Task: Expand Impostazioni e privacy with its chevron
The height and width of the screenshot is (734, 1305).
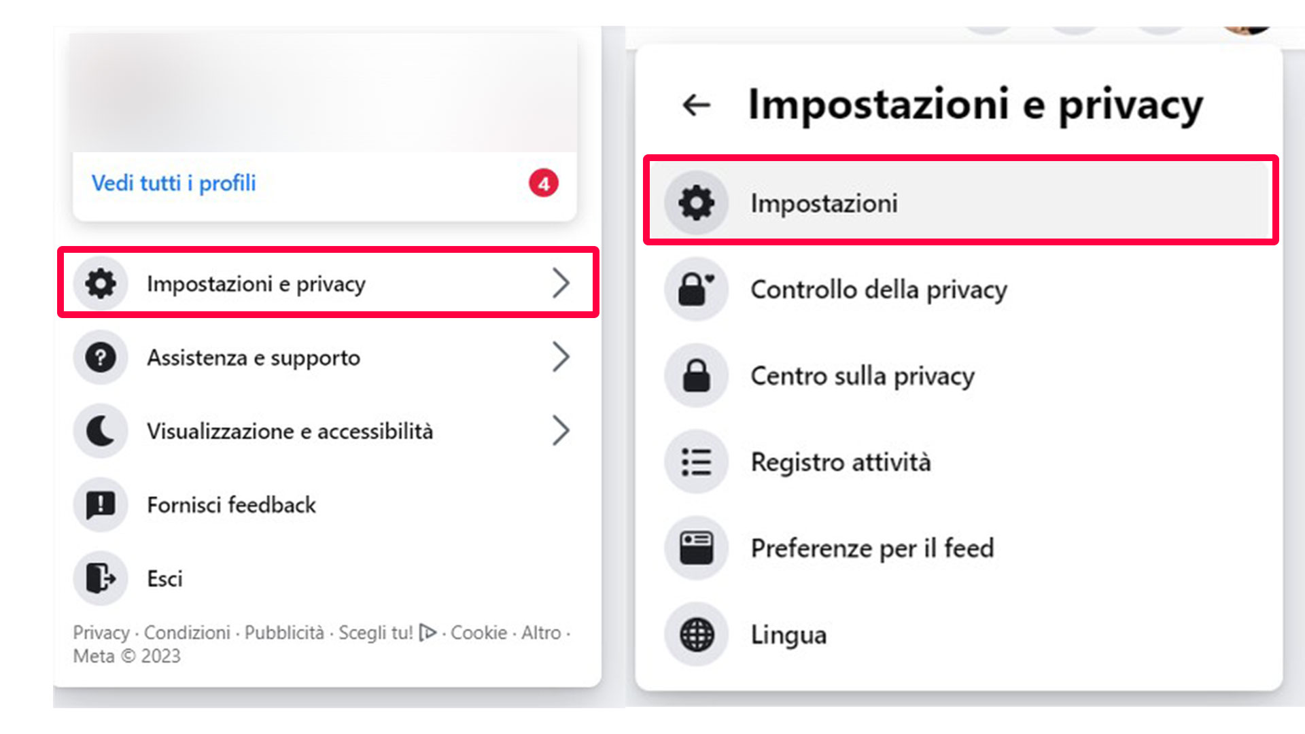Action: pyautogui.click(x=561, y=283)
